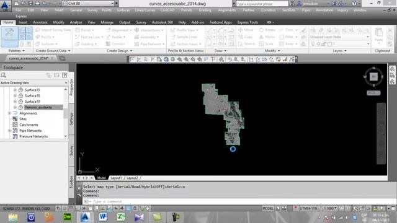Switch to the Insert ribbon tab
The height and width of the screenshot is (223, 397).
23,22
